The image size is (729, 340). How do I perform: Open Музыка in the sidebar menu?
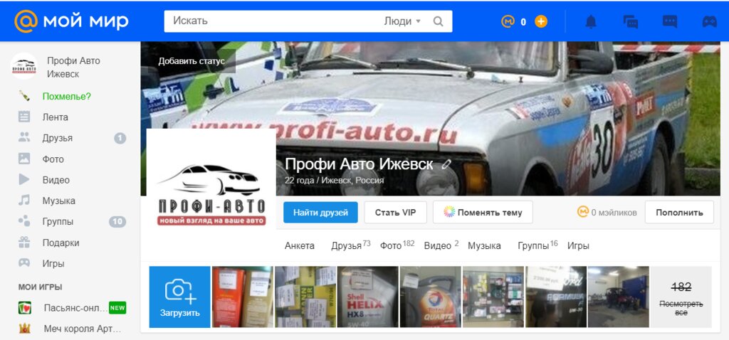click(59, 201)
